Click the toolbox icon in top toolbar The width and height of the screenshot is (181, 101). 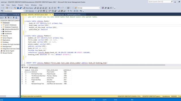(108, 8)
